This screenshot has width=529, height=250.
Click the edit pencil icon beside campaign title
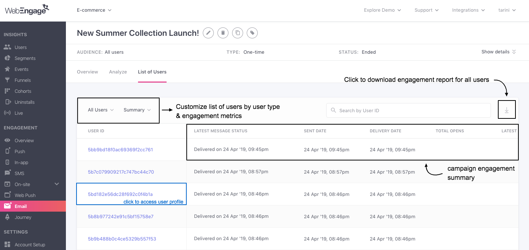208,33
